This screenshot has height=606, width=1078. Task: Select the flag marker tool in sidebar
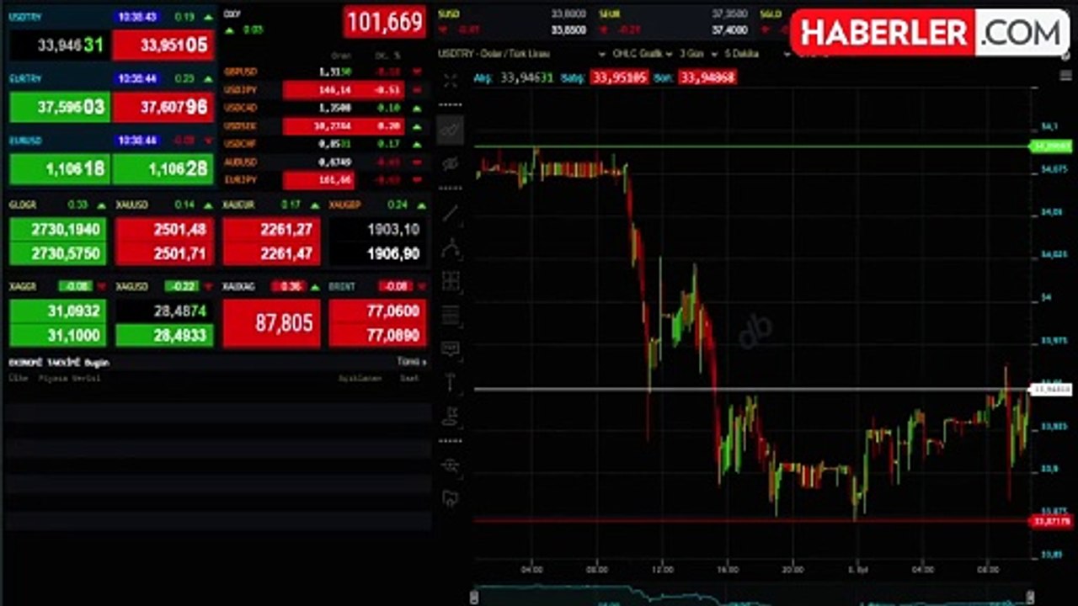click(451, 415)
